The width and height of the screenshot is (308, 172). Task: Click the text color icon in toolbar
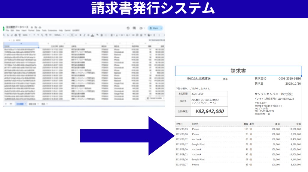pyautogui.click(x=92, y=35)
